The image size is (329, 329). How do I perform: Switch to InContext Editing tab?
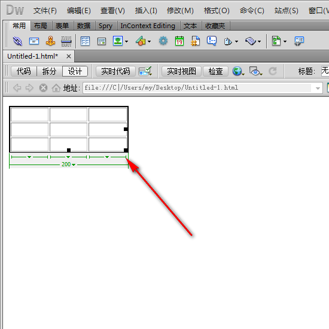148,26
